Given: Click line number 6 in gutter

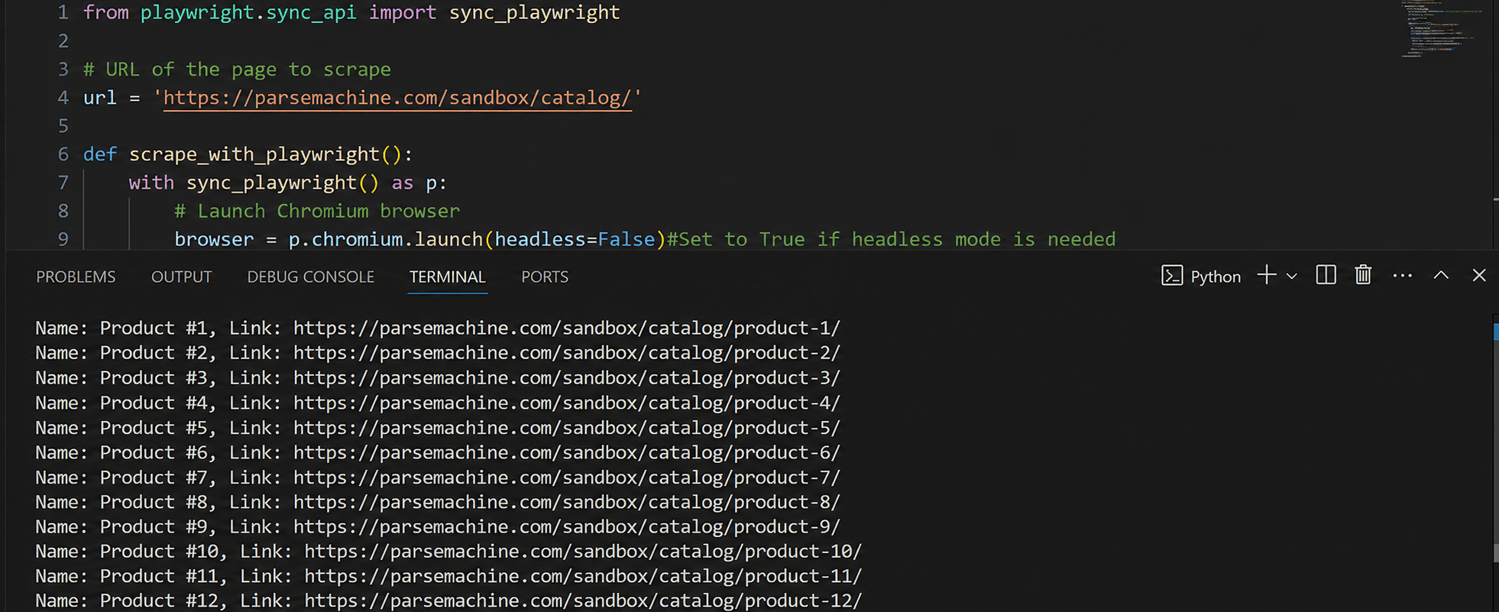Looking at the screenshot, I should (63, 154).
